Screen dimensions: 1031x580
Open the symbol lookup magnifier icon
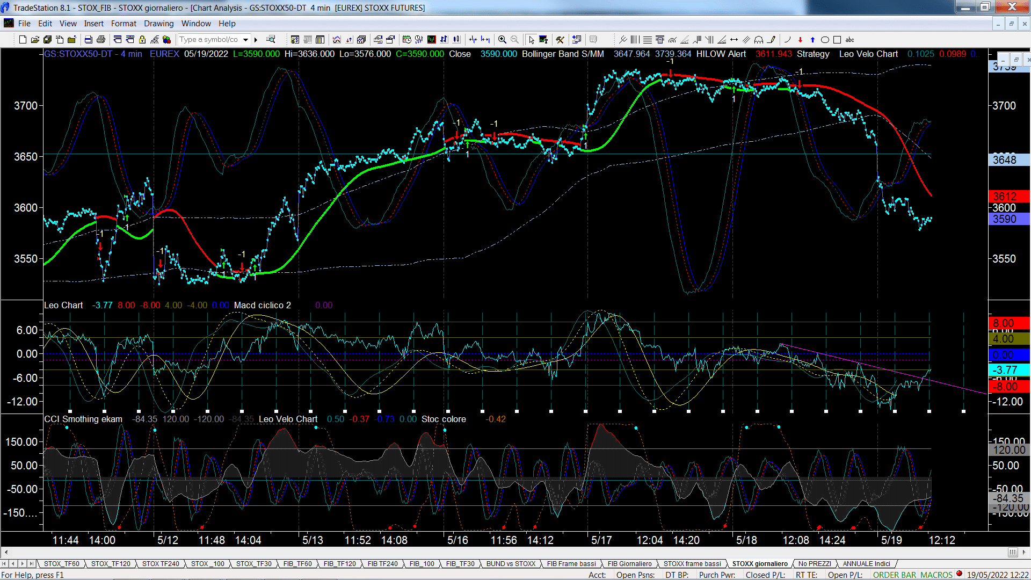271,40
